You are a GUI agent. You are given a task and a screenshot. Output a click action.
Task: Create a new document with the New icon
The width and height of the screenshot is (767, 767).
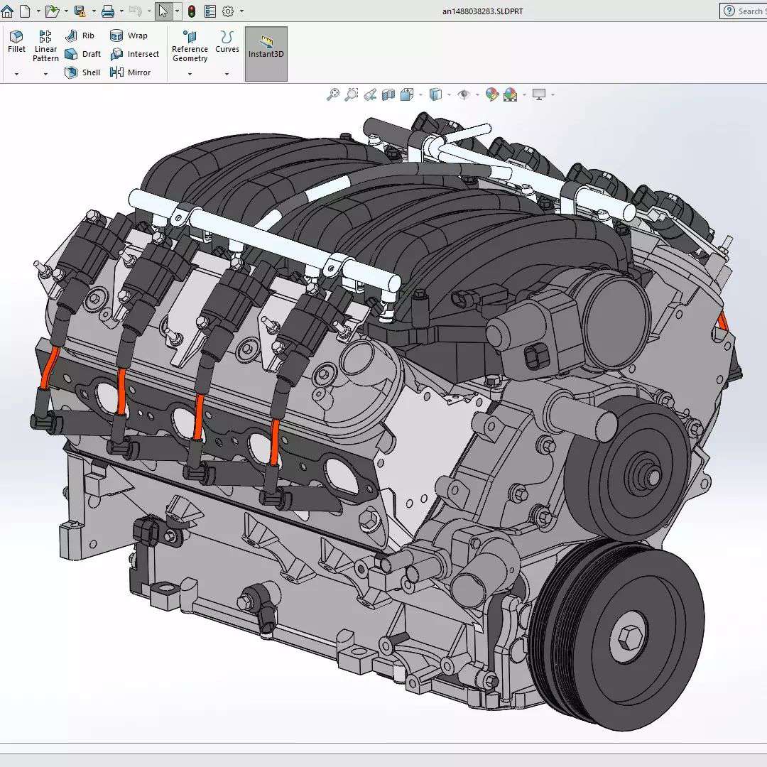coord(24,11)
